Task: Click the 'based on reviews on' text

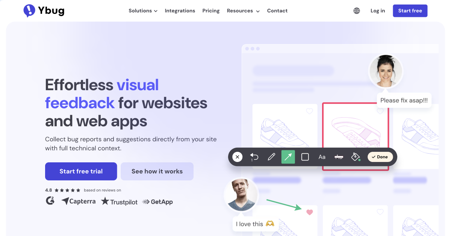Action: (103, 190)
